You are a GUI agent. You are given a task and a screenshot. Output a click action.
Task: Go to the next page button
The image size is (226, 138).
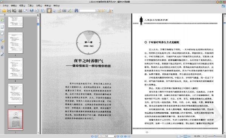(118, 136)
